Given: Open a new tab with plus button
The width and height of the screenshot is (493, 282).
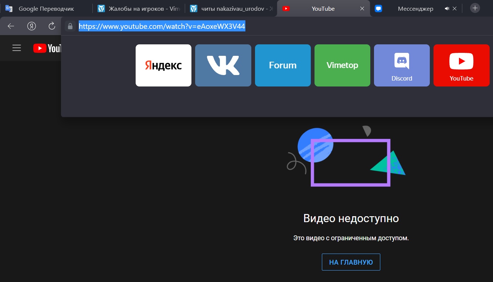Looking at the screenshot, I should (475, 8).
